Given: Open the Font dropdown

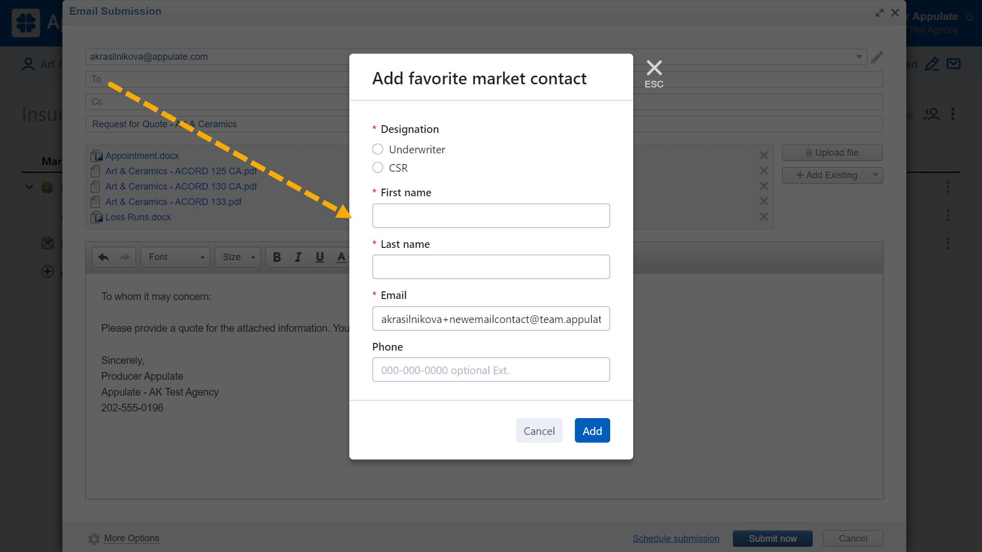Looking at the screenshot, I should pos(175,257).
